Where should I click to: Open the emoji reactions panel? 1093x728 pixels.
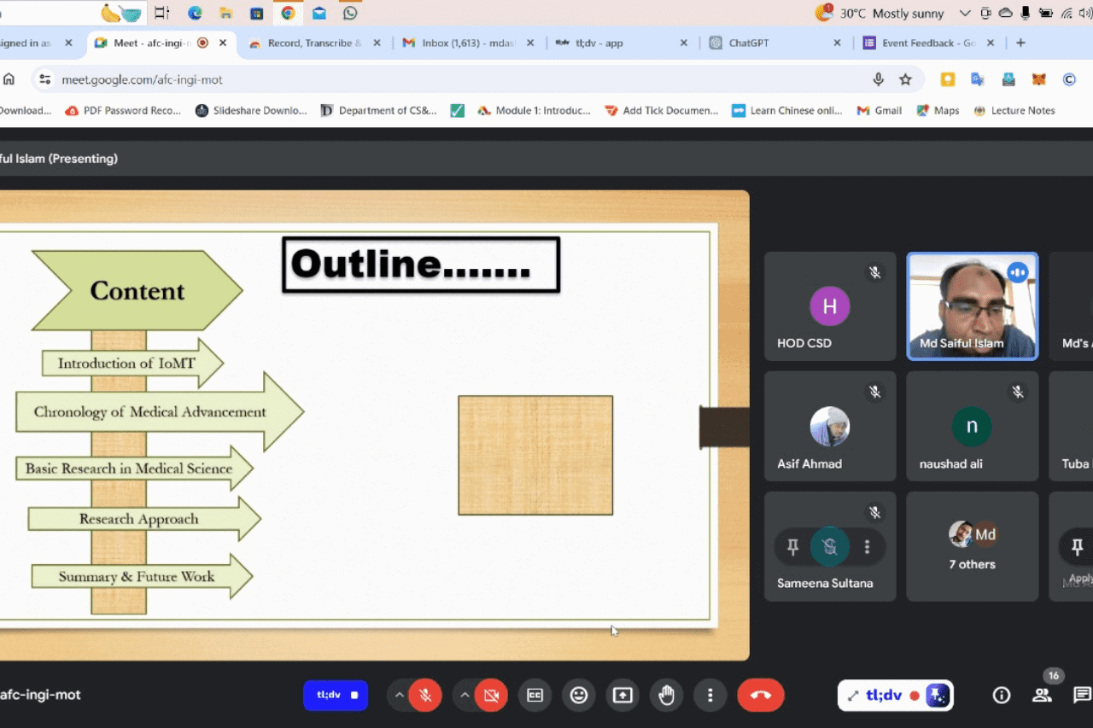pos(579,696)
